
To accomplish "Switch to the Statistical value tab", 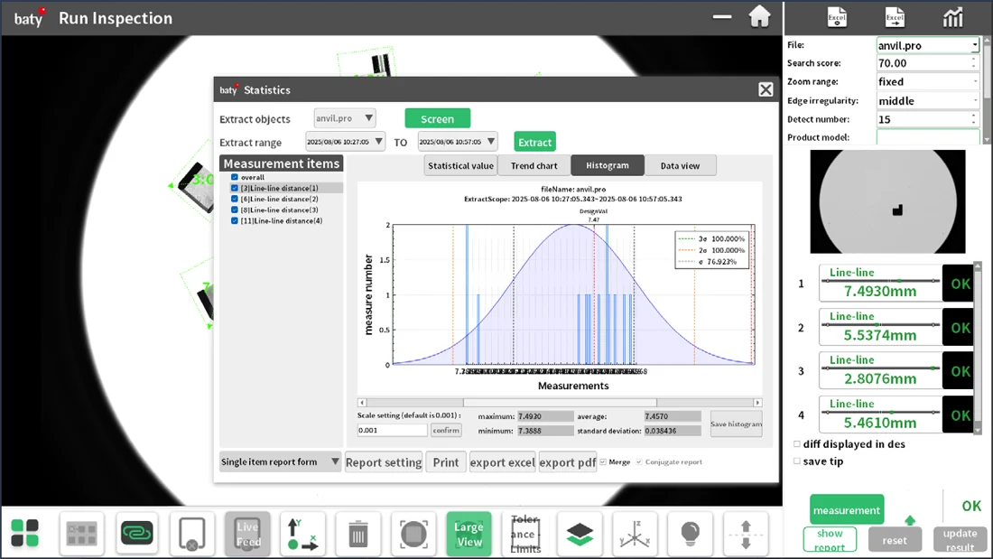I will point(460,165).
